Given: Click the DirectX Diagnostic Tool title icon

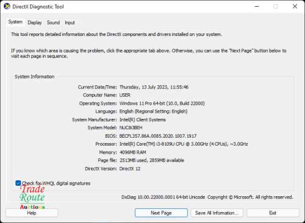Looking at the screenshot, I should (x=7, y=7).
